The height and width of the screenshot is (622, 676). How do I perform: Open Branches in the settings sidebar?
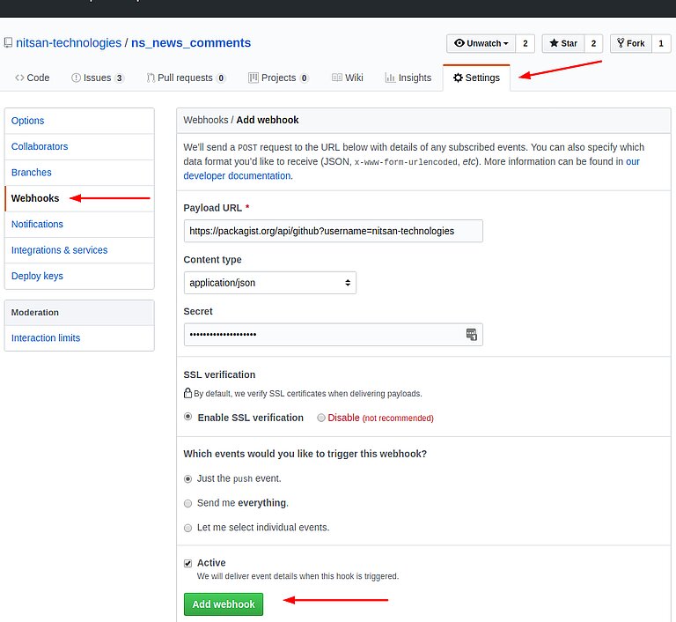click(79, 173)
